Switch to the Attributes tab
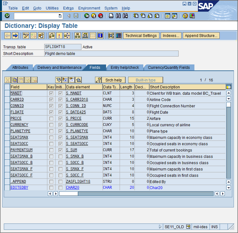This screenshot has height=233, width=238. (x=20, y=68)
